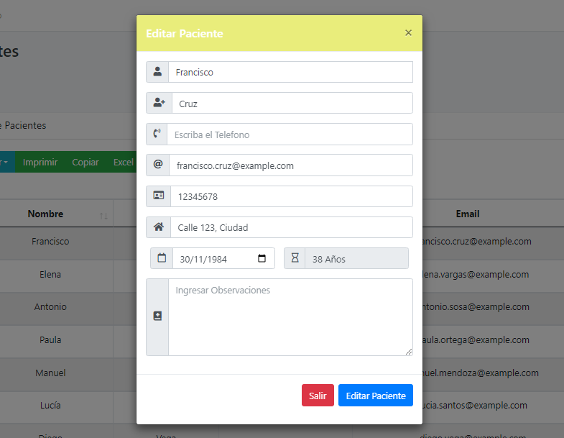Click the house icon beside the address field
Image resolution: width=564 pixels, height=438 pixels.
(159, 227)
